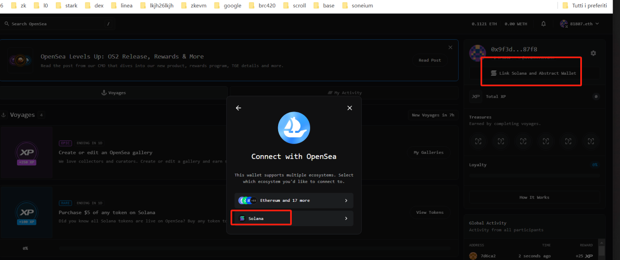Switch to the Voyages tab
Screen dimensions: 620x260
[113, 93]
